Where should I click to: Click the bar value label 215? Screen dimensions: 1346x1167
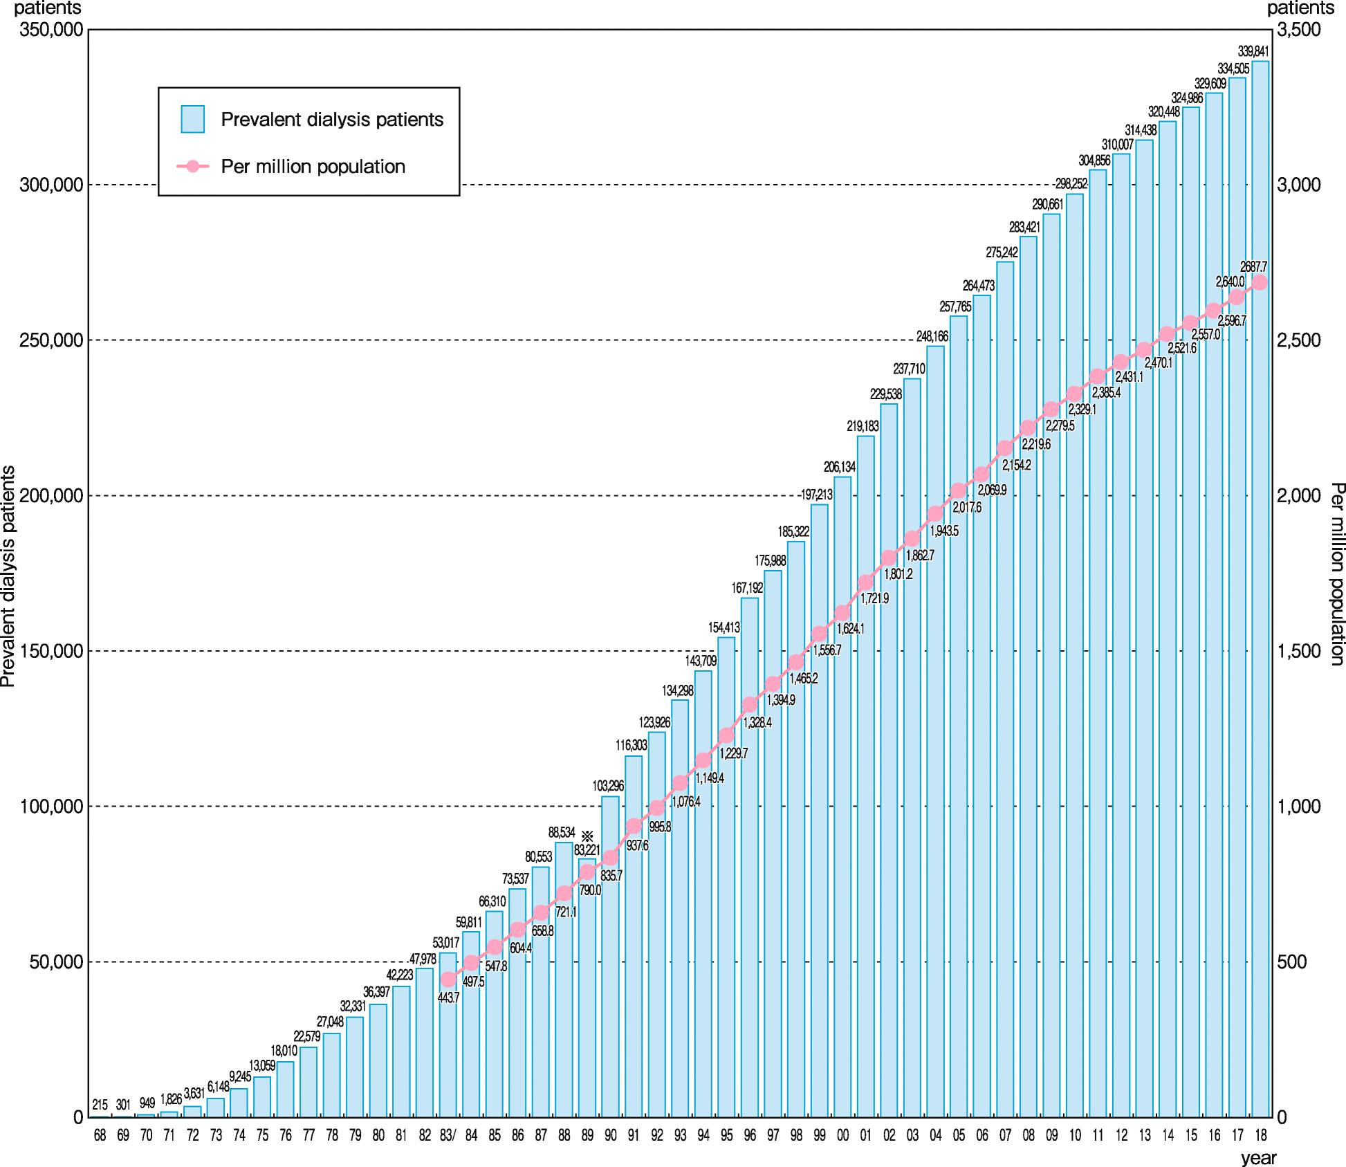pyautogui.click(x=100, y=1105)
